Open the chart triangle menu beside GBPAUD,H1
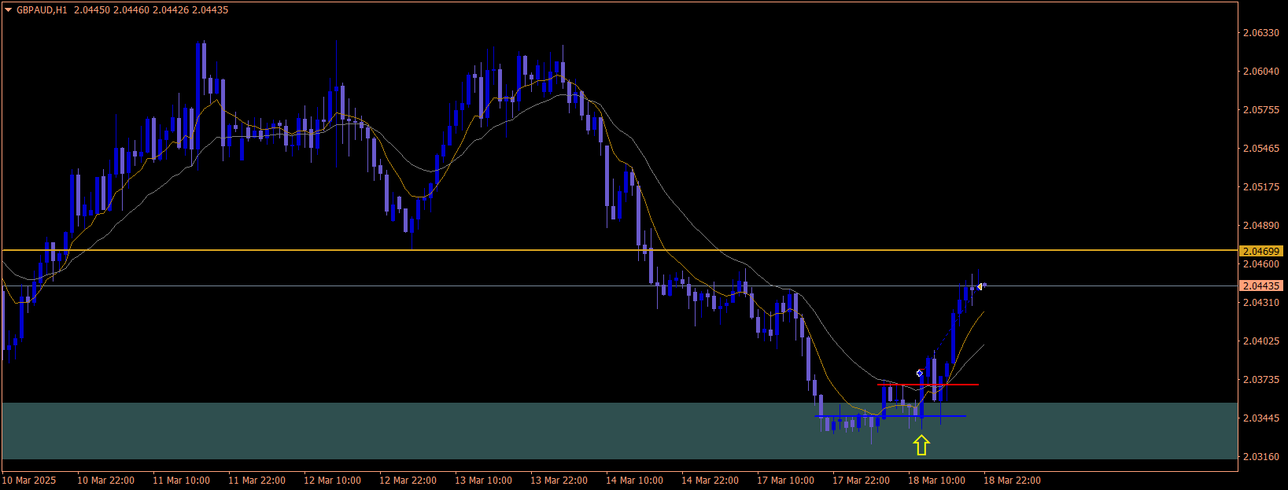Viewport: 1288px width, 490px height. click(9, 10)
